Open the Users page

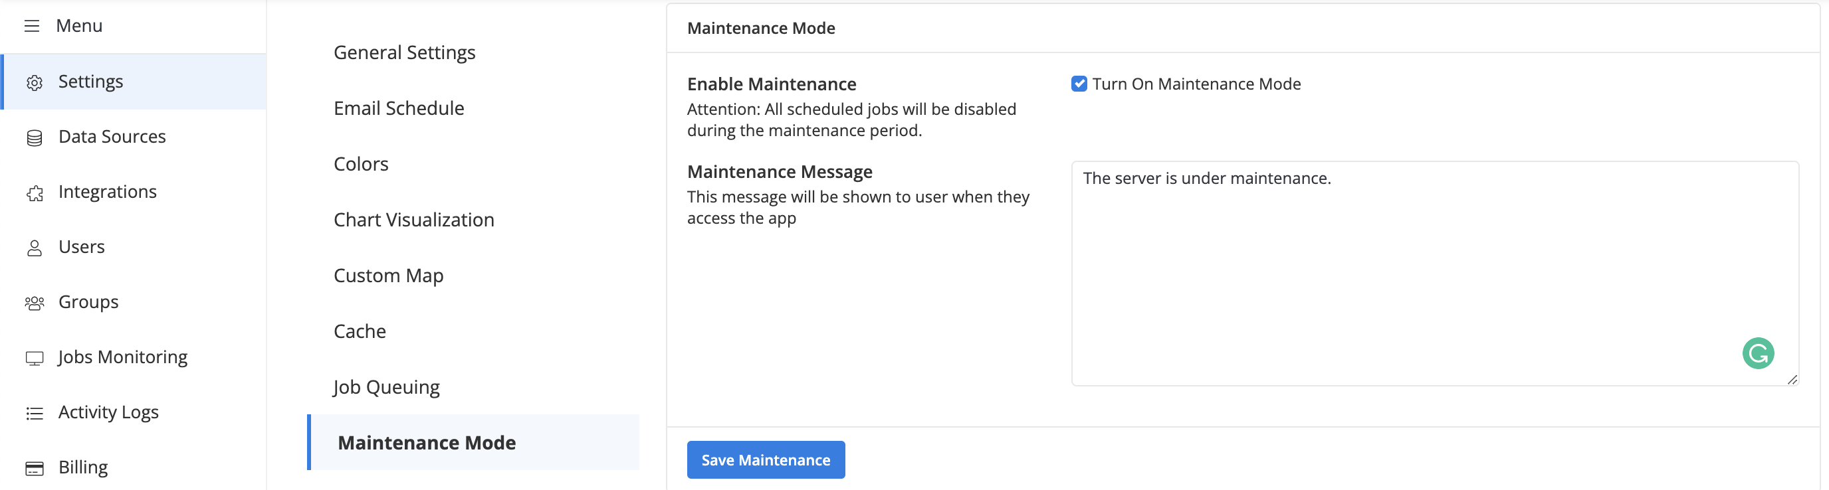135,247
